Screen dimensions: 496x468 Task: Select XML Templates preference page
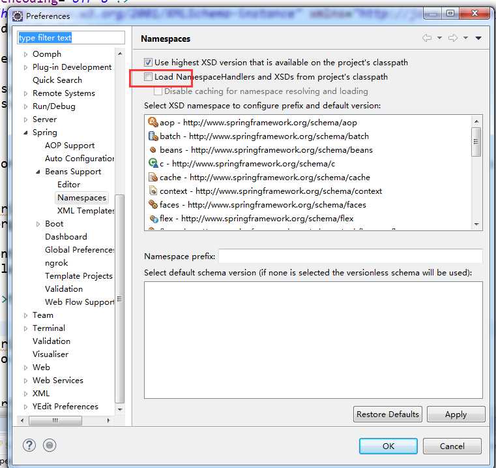[85, 211]
